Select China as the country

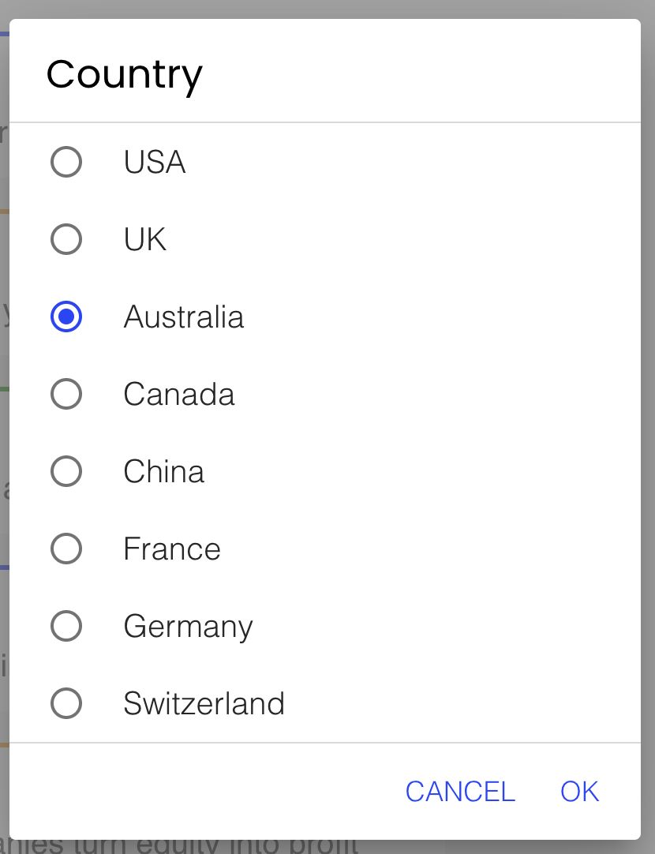[66, 471]
